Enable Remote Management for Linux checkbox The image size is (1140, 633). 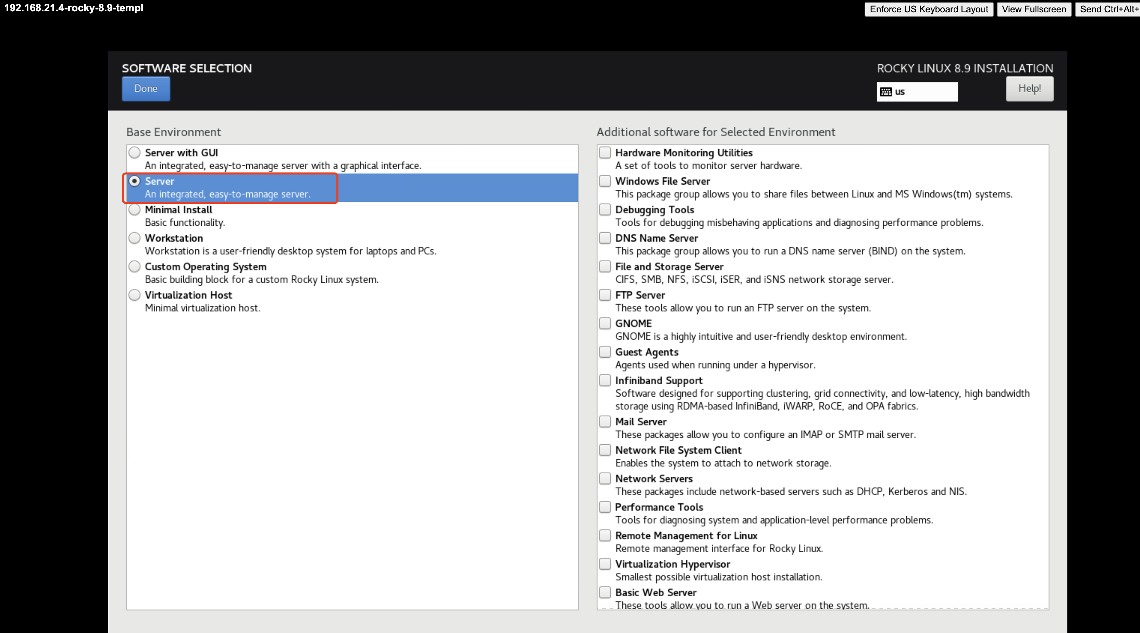pos(605,536)
